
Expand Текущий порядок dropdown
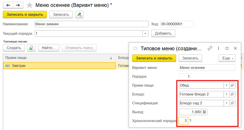coord(145,33)
